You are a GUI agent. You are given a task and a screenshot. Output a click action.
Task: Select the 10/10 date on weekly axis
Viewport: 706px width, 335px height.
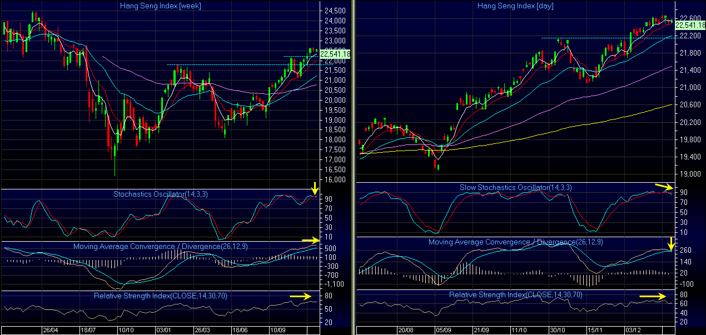[x=126, y=330]
